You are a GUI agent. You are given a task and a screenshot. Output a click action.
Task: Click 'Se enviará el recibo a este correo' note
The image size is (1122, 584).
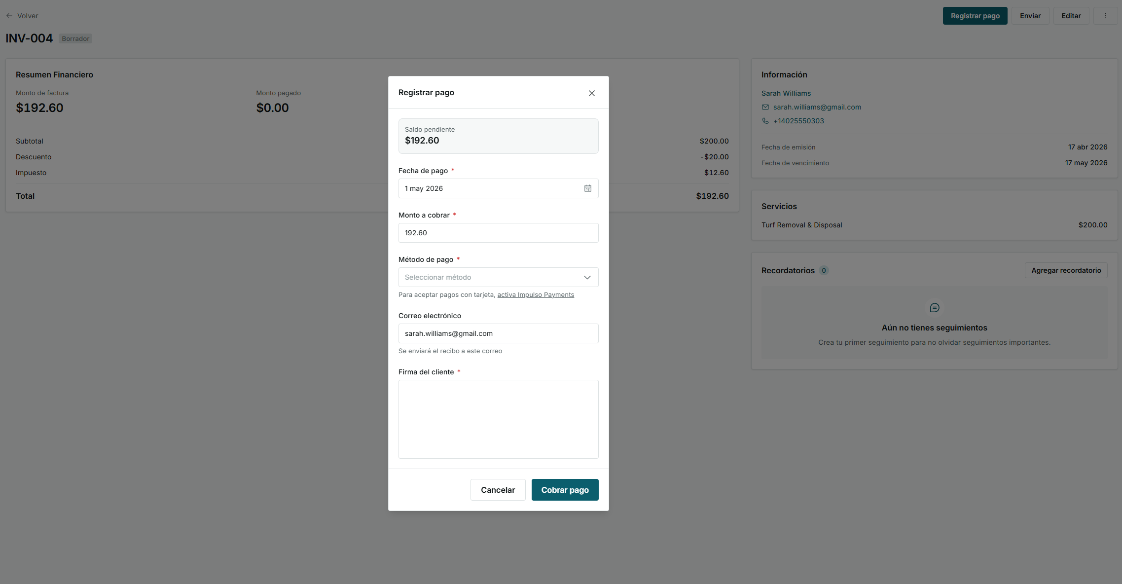click(x=450, y=351)
